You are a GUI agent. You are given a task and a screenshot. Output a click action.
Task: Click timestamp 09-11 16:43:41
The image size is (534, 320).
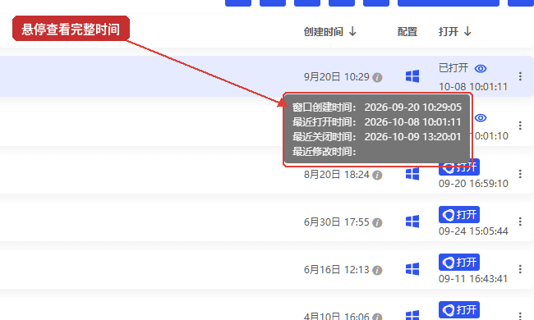473,279
